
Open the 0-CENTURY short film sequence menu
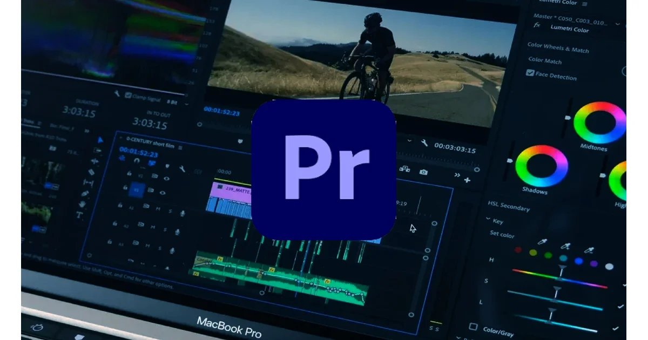click(180, 147)
